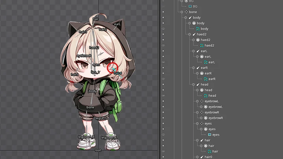Viewport: 283px width, 159px height.
Task: Click the eyebrowL bone crosshair icon
Action: coord(202,101)
